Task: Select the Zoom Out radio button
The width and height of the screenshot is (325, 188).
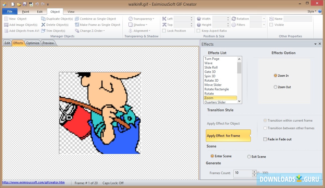Action: click(x=275, y=87)
